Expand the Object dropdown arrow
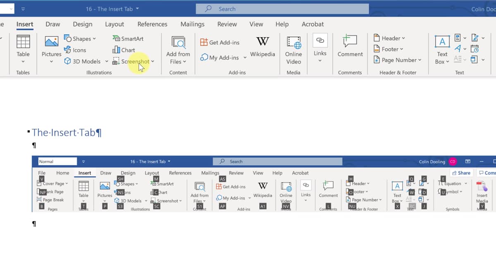This screenshot has width=496, height=279. [483, 60]
